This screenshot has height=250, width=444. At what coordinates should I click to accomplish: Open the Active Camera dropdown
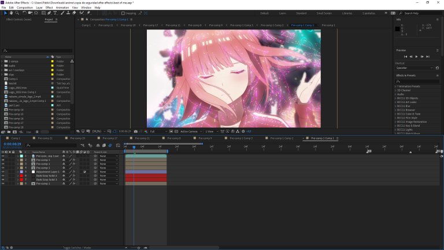(191, 131)
